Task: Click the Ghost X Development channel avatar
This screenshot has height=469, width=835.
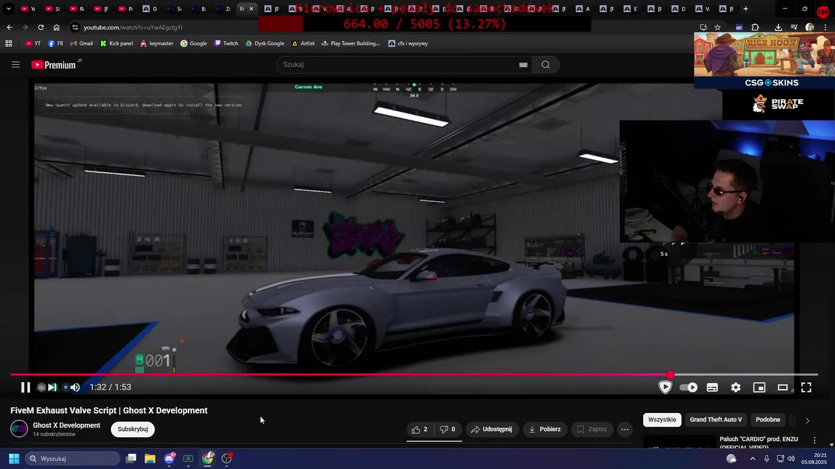Action: [x=20, y=429]
